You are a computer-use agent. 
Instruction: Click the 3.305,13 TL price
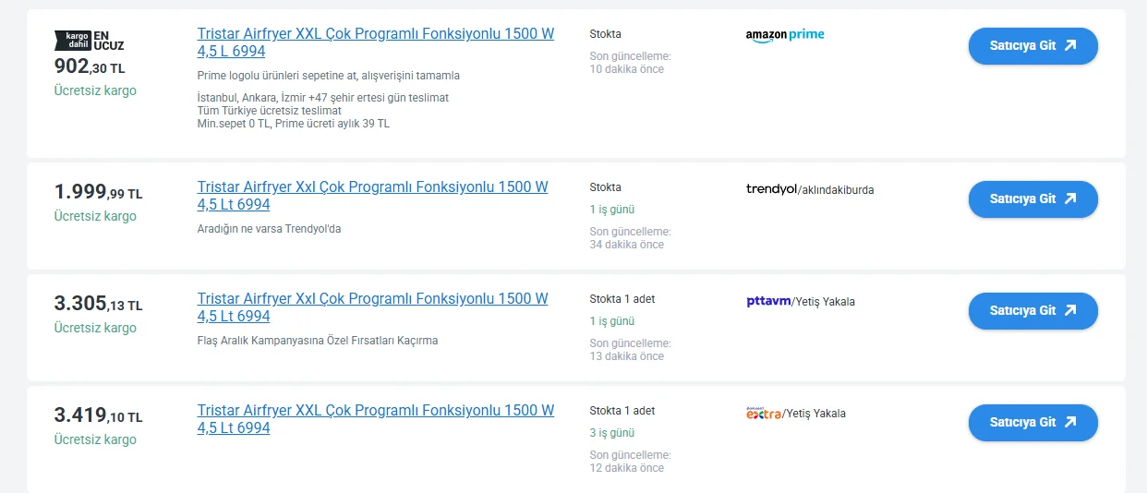tap(98, 304)
